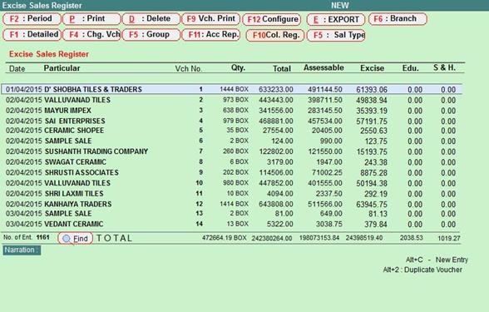489x312 pixels.
Task: Select the SWAGAT CERAMIC entry
Action: tap(232, 162)
